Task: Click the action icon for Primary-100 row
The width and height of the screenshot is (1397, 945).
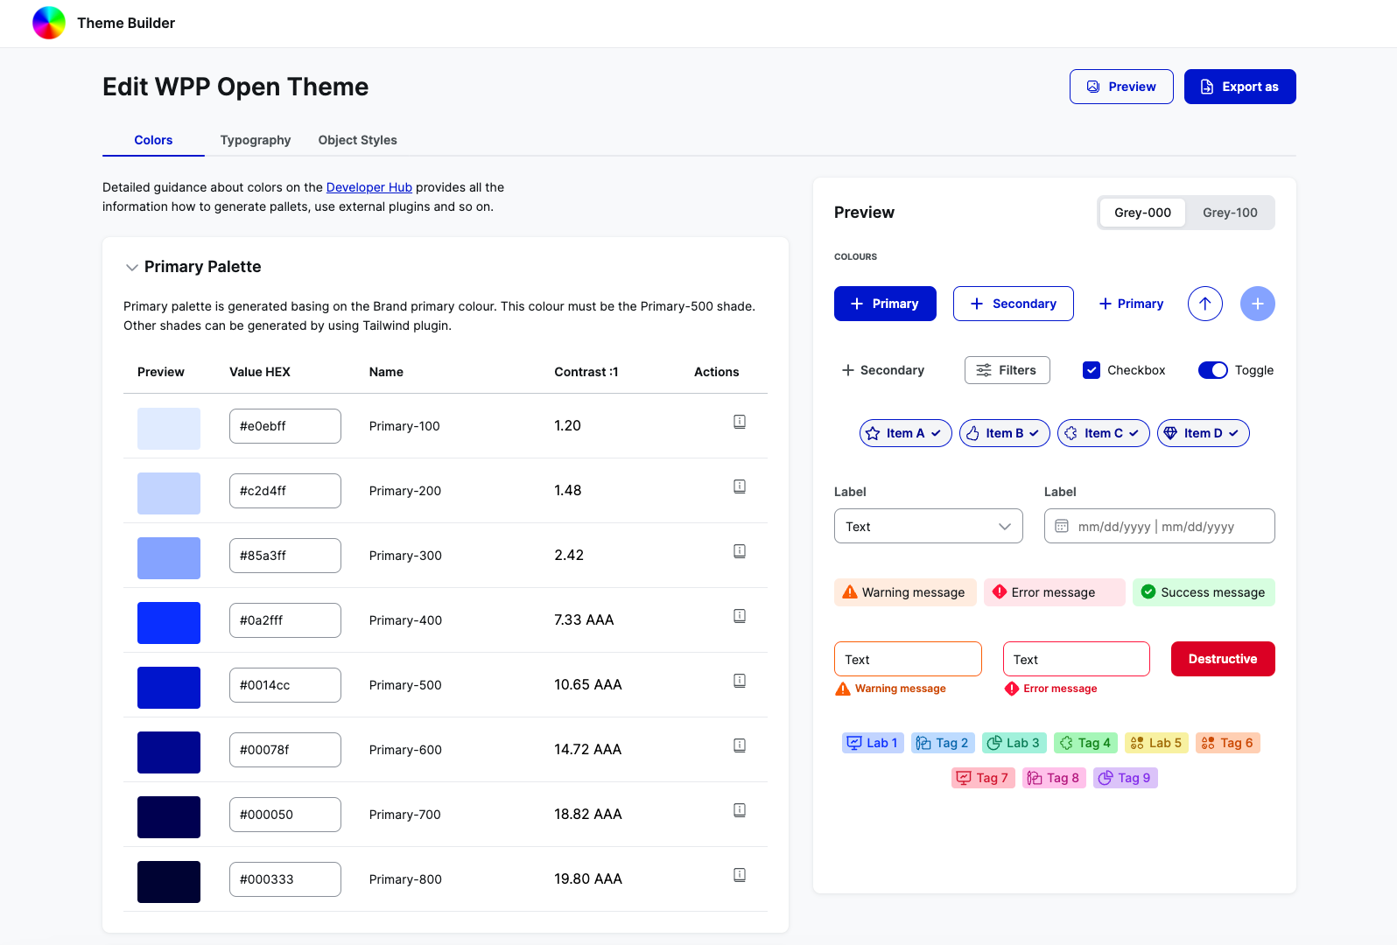Action: click(x=739, y=422)
